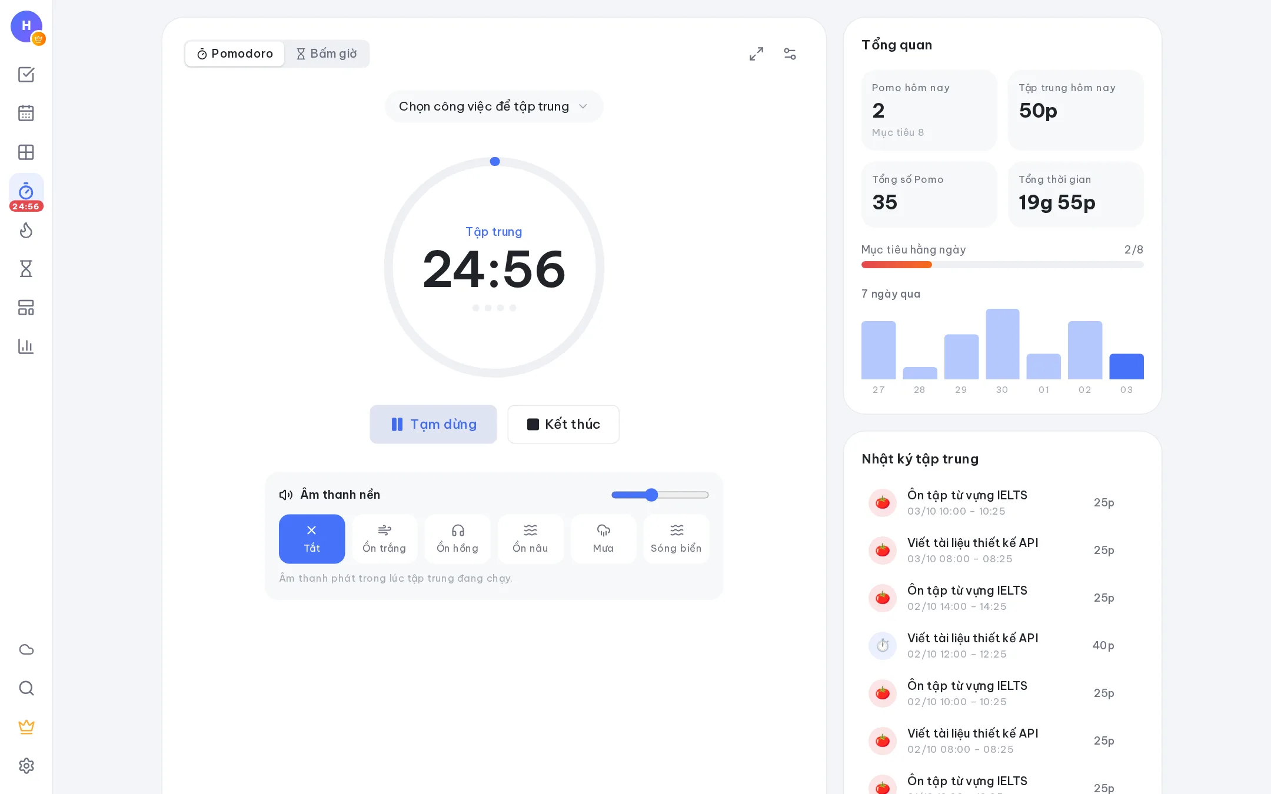Expand timer to fullscreen with arrows icon
The height and width of the screenshot is (794, 1271).
(756, 54)
